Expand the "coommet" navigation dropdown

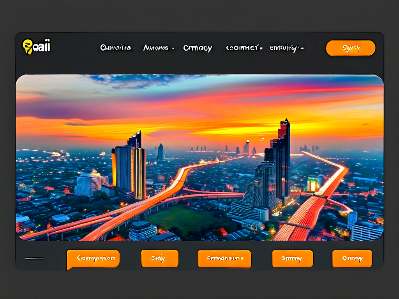point(244,48)
